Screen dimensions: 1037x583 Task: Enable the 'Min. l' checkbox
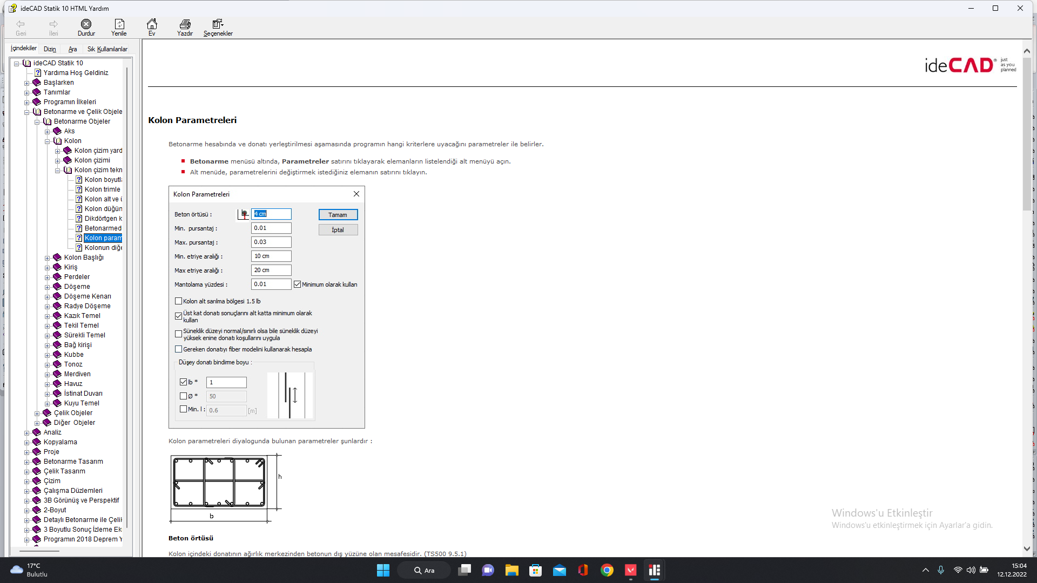[x=183, y=409]
